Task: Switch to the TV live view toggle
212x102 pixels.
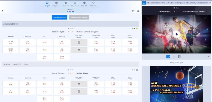Action: 168,57
